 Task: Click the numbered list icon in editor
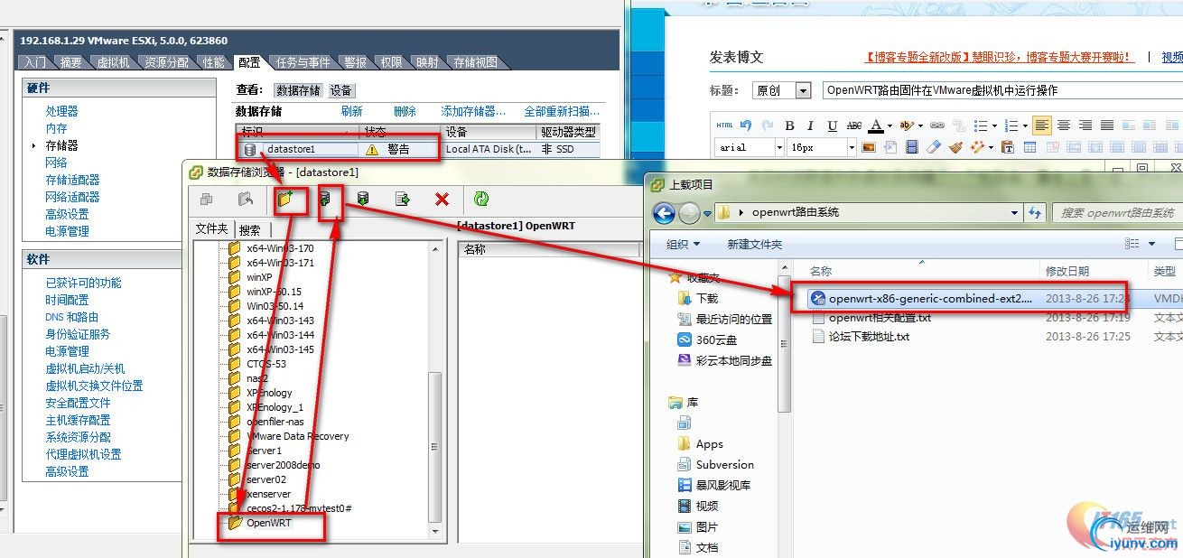click(1011, 126)
